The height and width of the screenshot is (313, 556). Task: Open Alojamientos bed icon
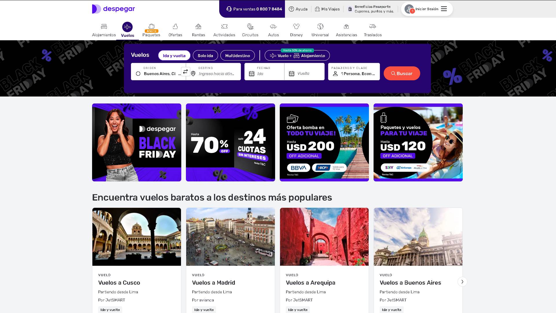point(104,27)
